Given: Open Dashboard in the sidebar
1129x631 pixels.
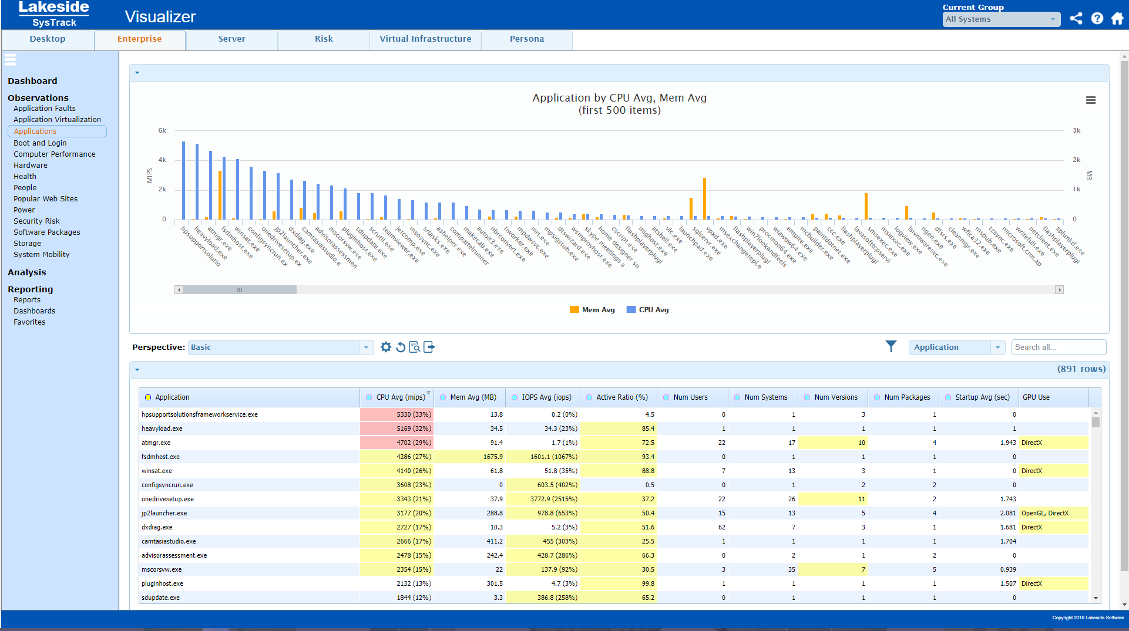Looking at the screenshot, I should click(x=33, y=81).
